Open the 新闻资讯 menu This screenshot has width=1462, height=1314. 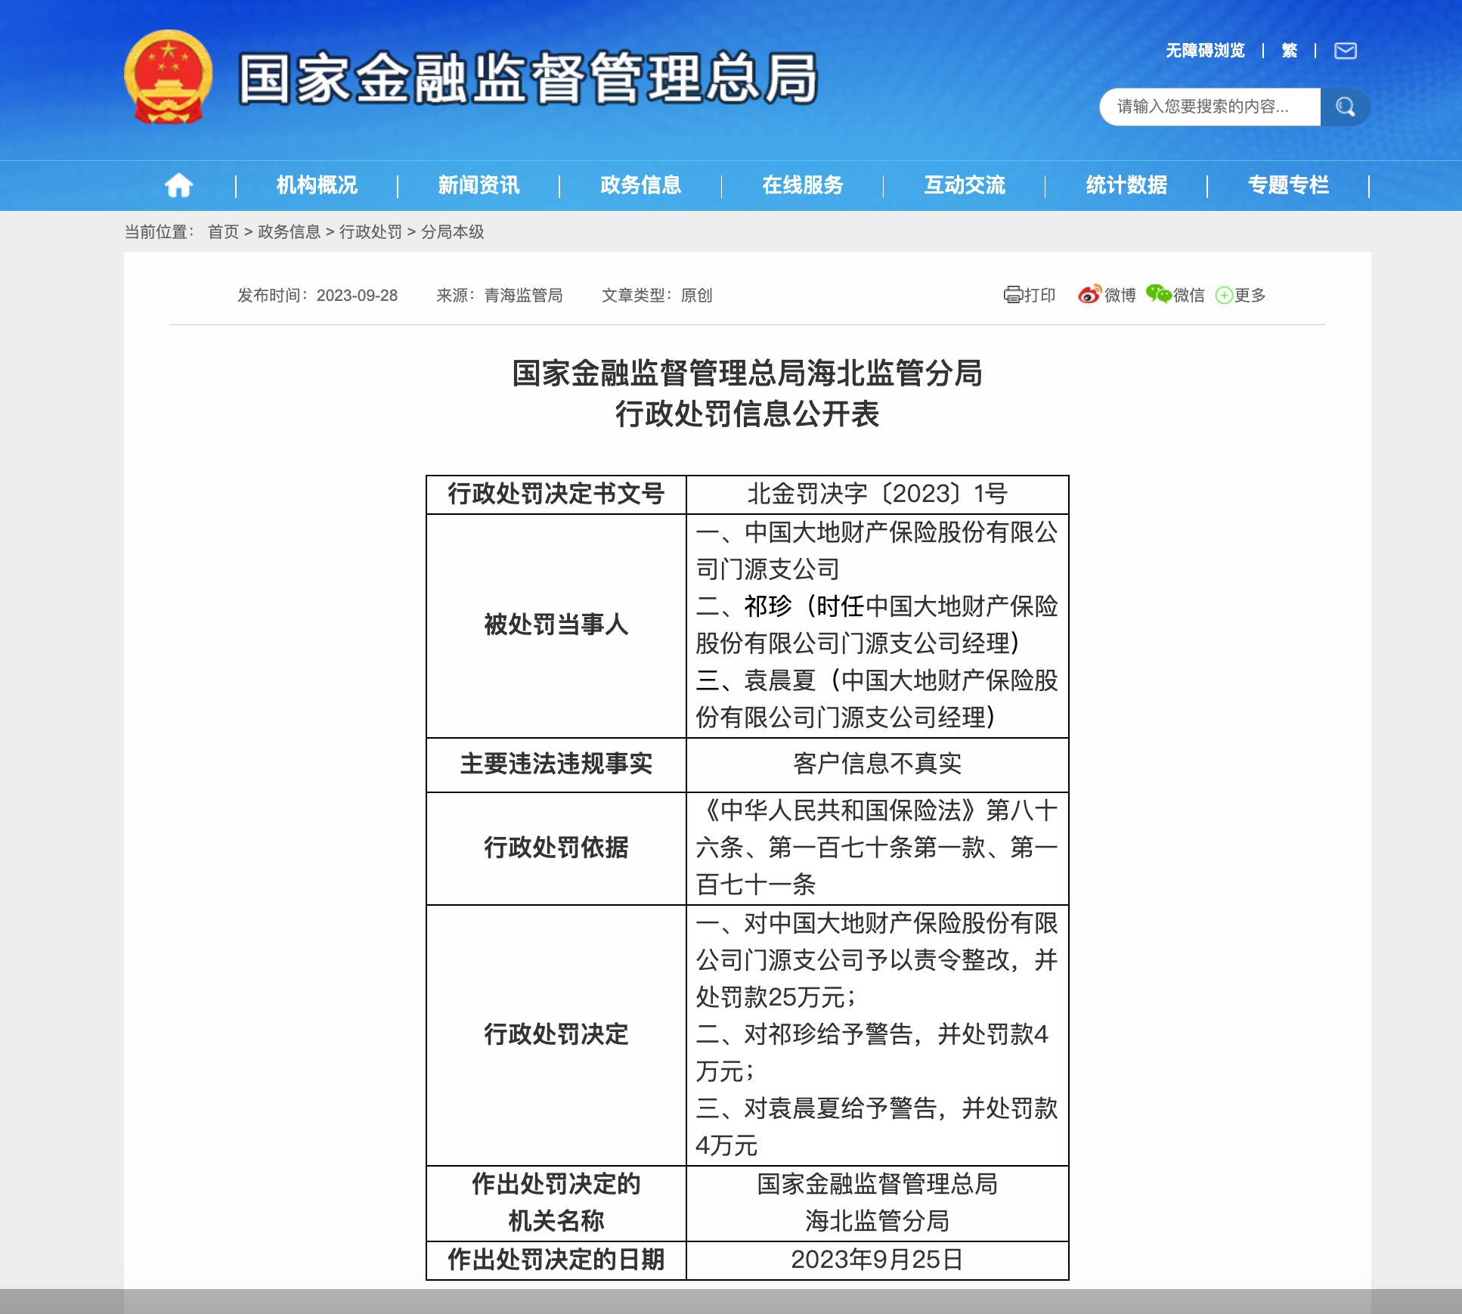477,185
